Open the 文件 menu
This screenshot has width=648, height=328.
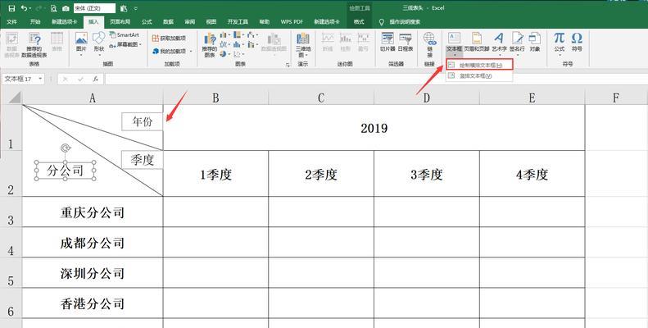click(12, 22)
